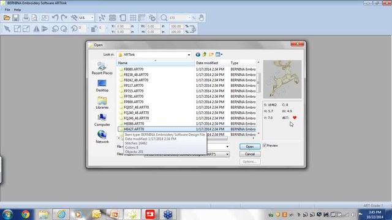Select file HE086.ART70
The height and width of the screenshot is (220, 392).
[134, 123]
